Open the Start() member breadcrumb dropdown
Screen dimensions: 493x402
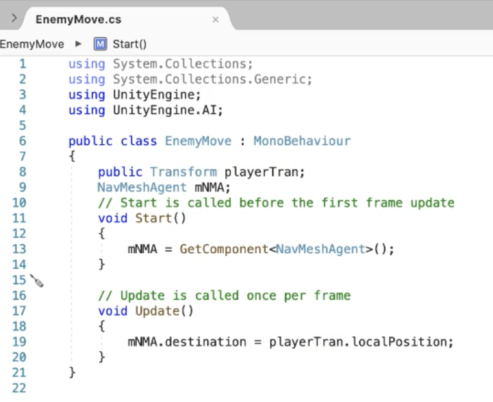click(x=129, y=44)
